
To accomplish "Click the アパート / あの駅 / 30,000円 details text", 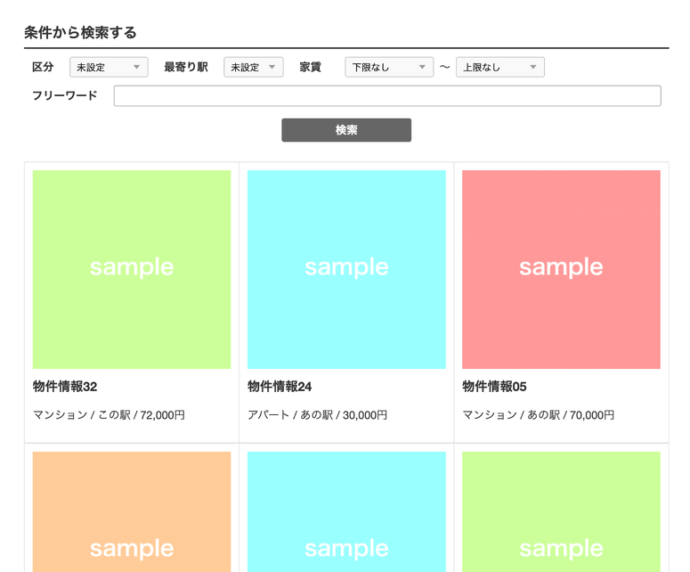I will [x=317, y=415].
